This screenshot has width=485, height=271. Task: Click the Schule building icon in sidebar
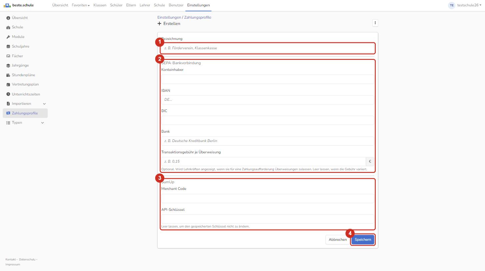(x=8, y=27)
